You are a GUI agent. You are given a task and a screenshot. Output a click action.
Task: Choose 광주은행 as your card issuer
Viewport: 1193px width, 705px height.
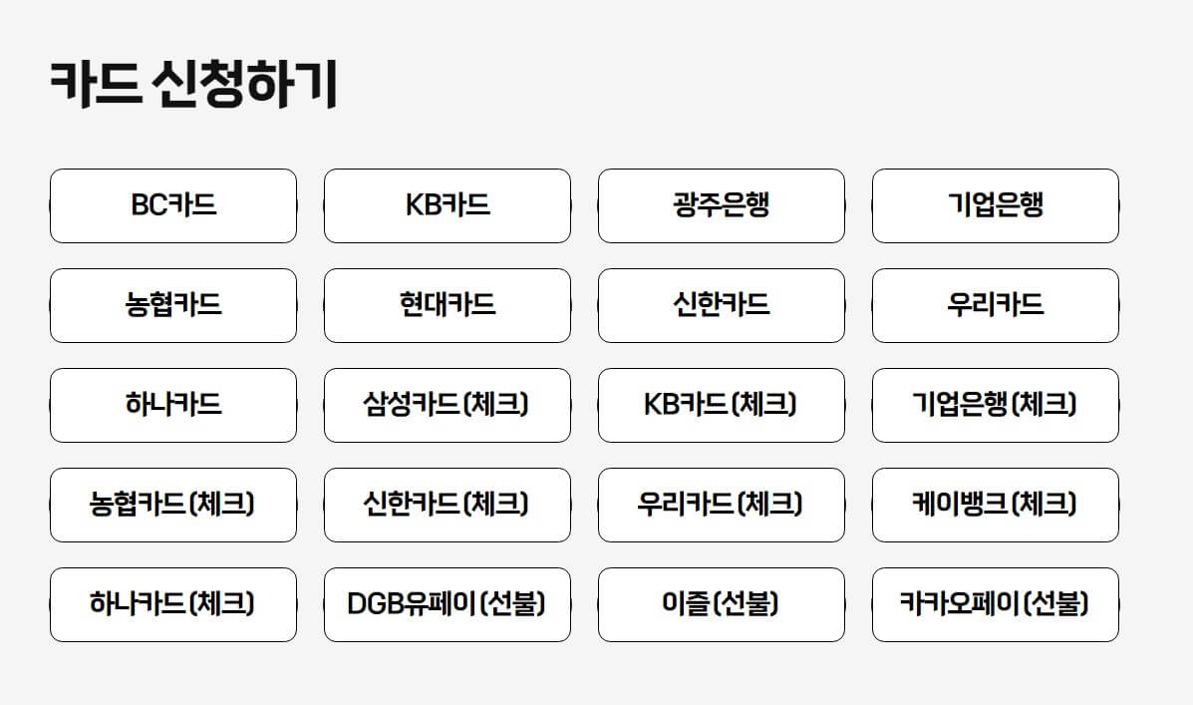click(721, 206)
